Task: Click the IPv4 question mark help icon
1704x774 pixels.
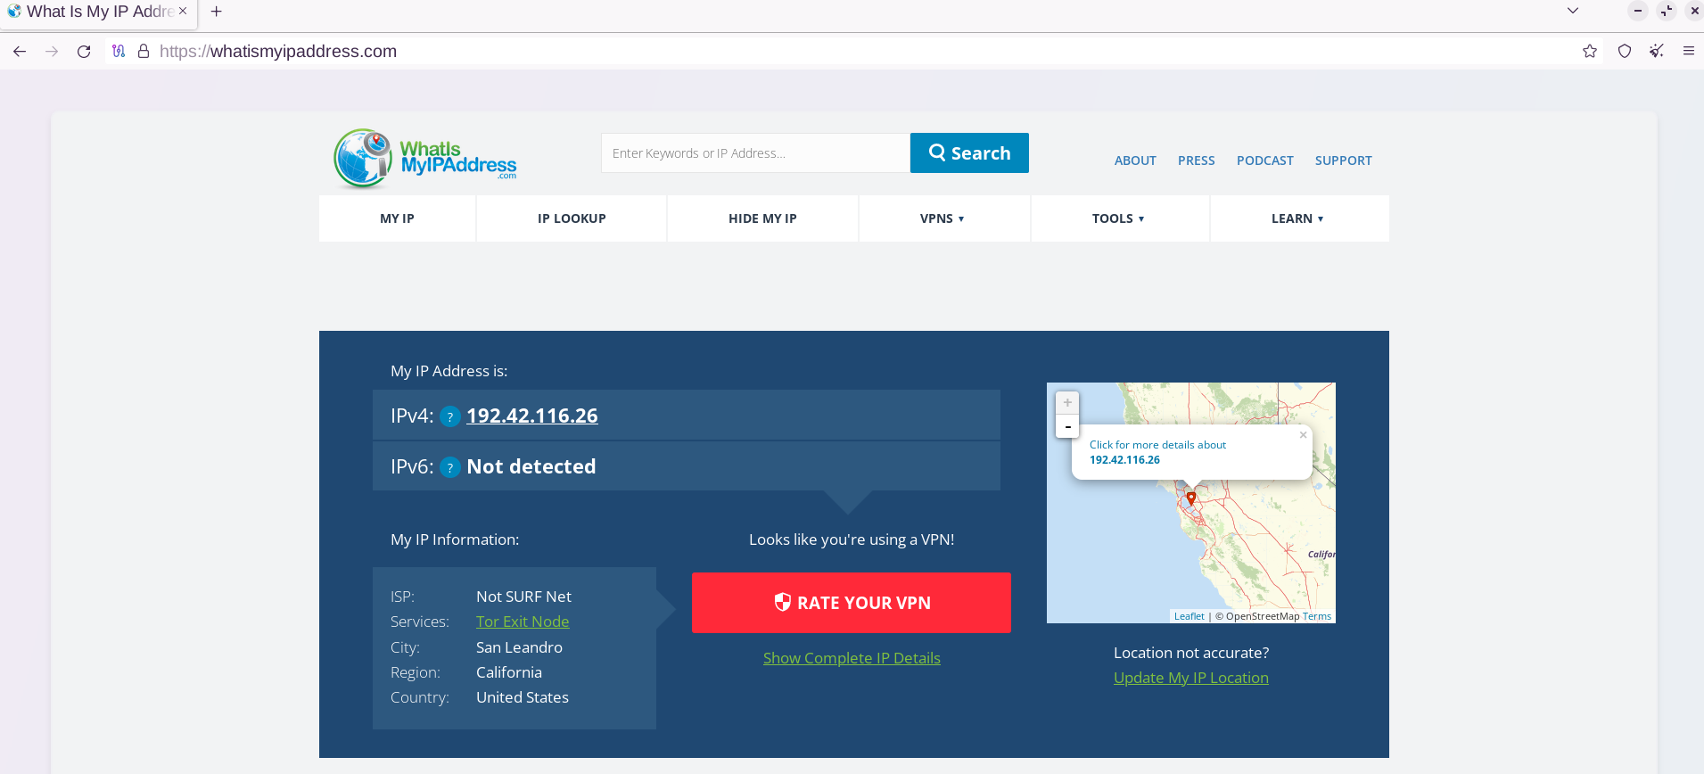Action: [450, 416]
